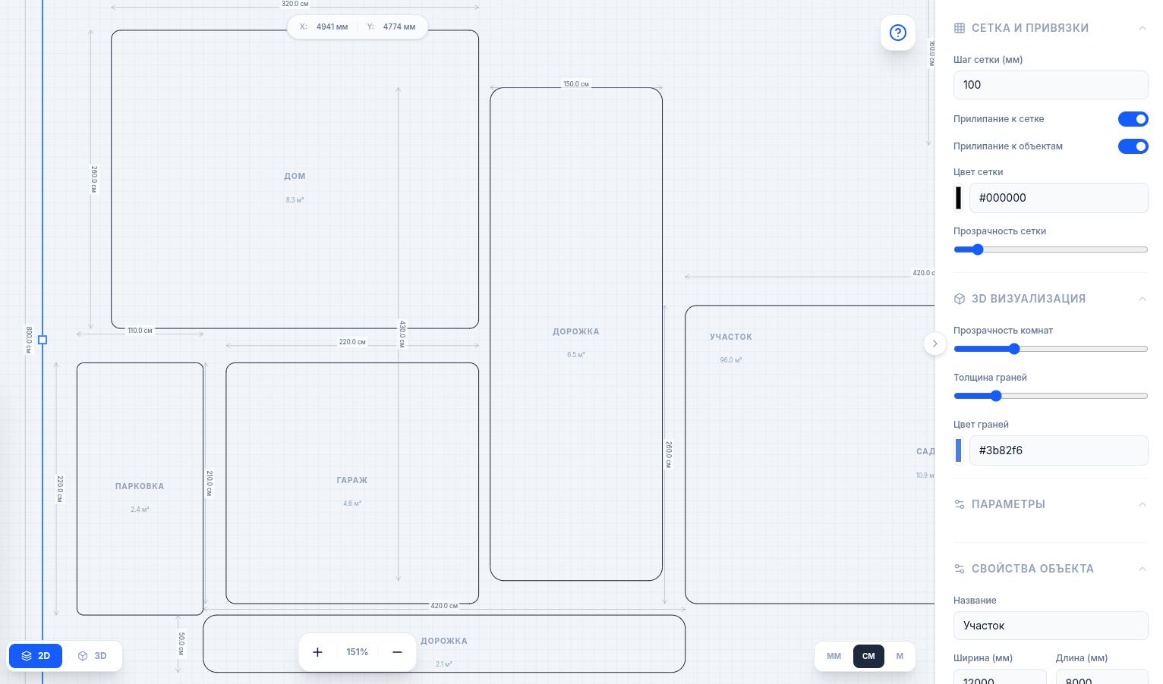Select the СМ measurement unit
Image resolution: width=1163 pixels, height=684 pixels.
pos(868,656)
